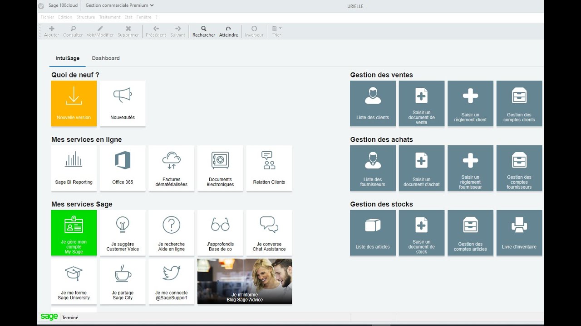
Task: Click the Consulter toolbar button
Action: [73, 31]
